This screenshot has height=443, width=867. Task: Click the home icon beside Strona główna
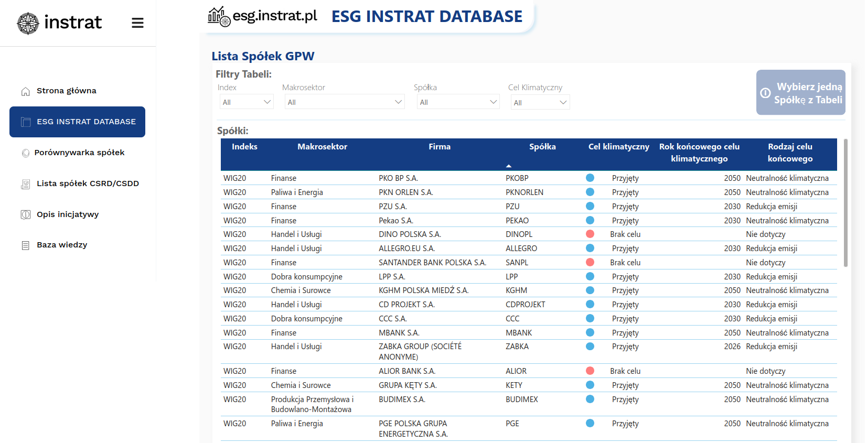click(x=25, y=92)
